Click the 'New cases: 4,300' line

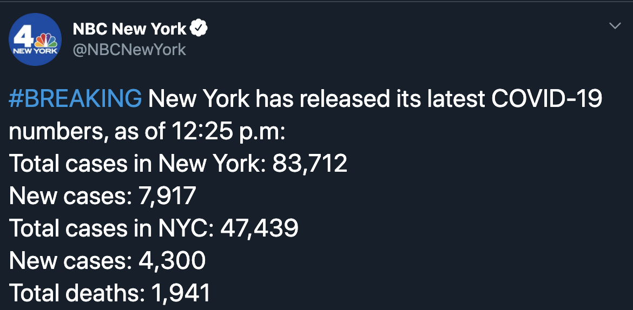click(x=107, y=260)
